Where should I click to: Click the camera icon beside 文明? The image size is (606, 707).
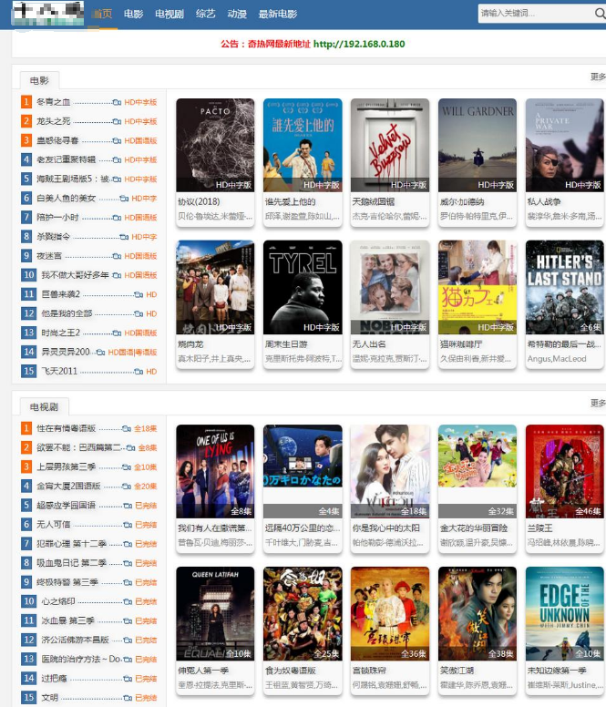pyautogui.click(x=128, y=698)
